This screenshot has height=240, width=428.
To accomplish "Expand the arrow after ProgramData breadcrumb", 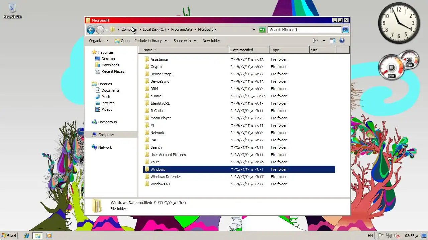I will coord(195,29).
